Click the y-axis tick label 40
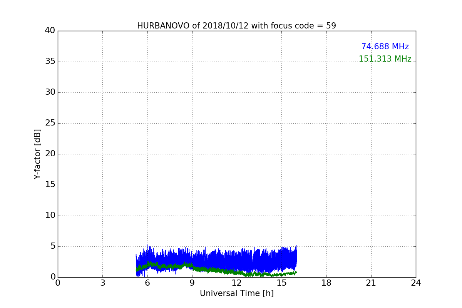The image size is (462, 308). (x=50, y=31)
